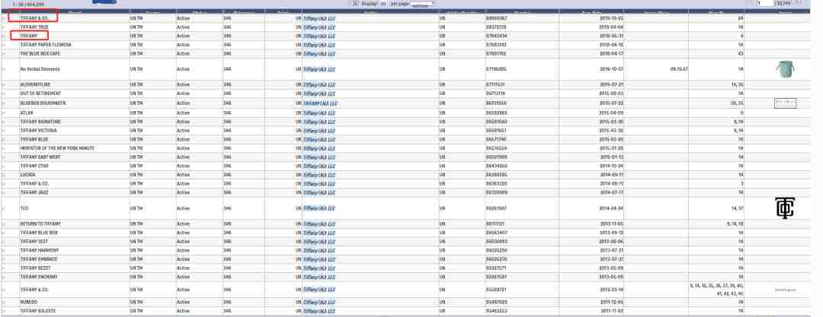Open the teal bucket trademark image
The height and width of the screenshot is (317, 823).
tap(785, 69)
